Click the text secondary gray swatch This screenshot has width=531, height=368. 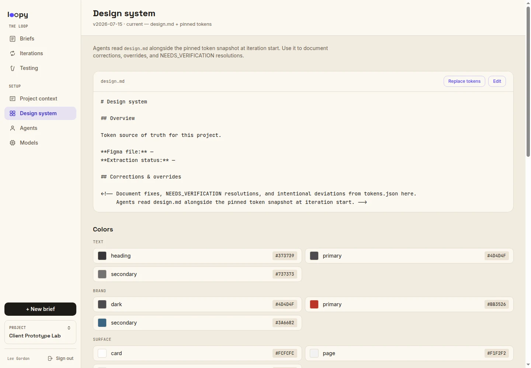pyautogui.click(x=102, y=274)
